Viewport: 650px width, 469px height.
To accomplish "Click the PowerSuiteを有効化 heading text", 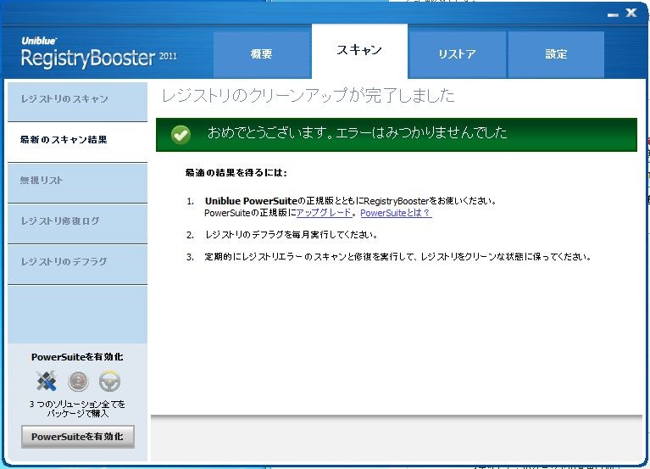I will click(x=77, y=357).
